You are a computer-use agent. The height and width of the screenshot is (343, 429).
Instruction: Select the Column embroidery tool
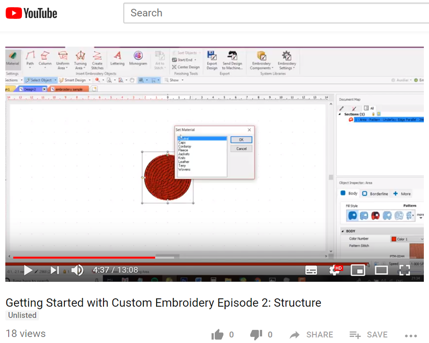click(45, 59)
